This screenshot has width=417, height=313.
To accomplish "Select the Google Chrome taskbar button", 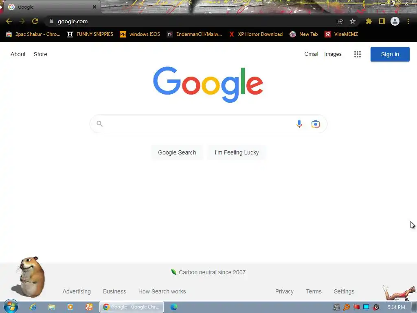I will click(132, 307).
